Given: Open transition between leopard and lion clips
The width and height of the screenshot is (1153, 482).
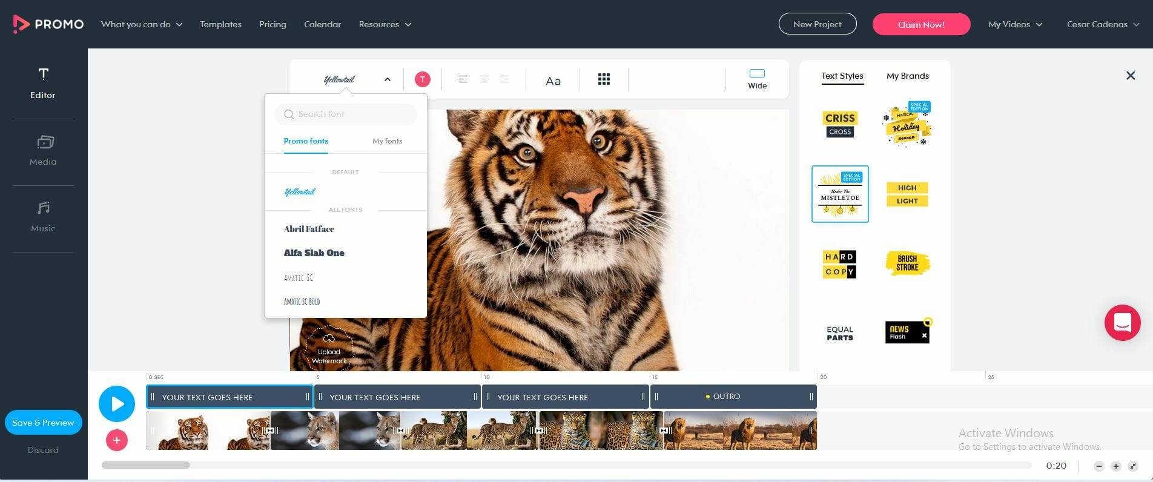Looking at the screenshot, I should [x=664, y=431].
